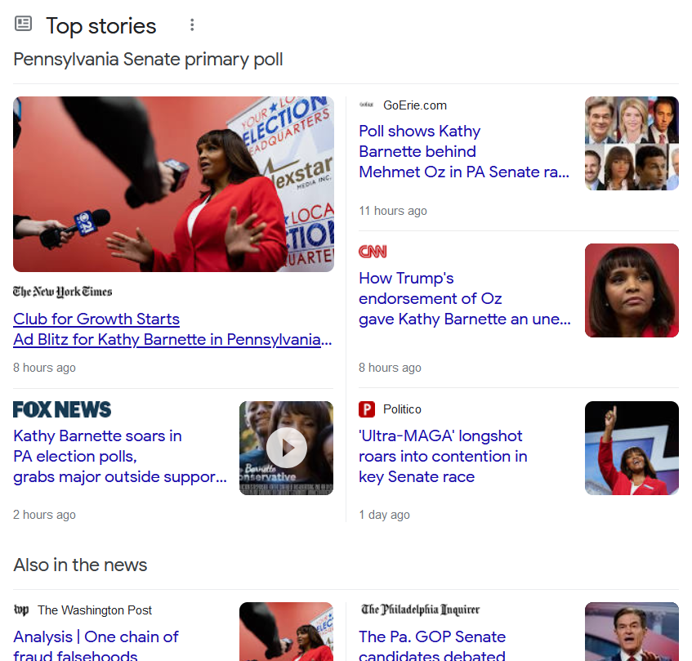Image resolution: width=692 pixels, height=661 pixels.
Task: Open the One chain of fraud falsehoods analysis
Action: (96, 644)
